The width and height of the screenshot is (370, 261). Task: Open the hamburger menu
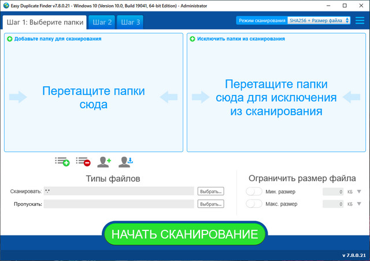(360, 21)
